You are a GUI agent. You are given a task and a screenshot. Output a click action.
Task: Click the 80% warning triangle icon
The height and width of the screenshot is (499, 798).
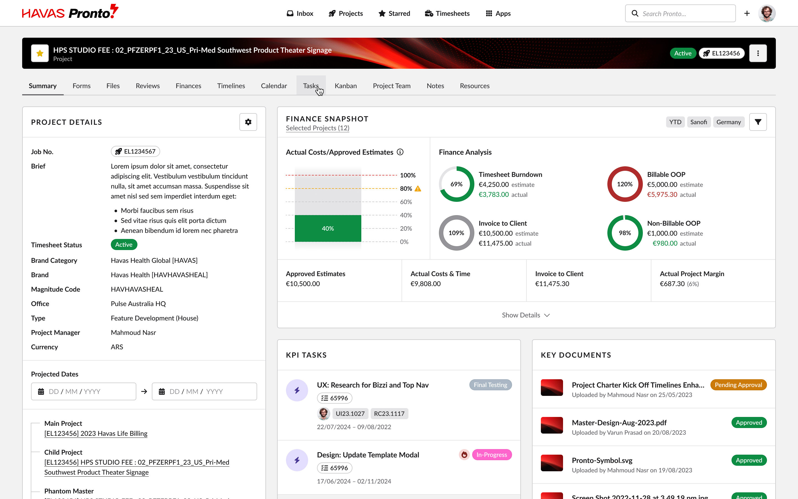pyautogui.click(x=418, y=189)
